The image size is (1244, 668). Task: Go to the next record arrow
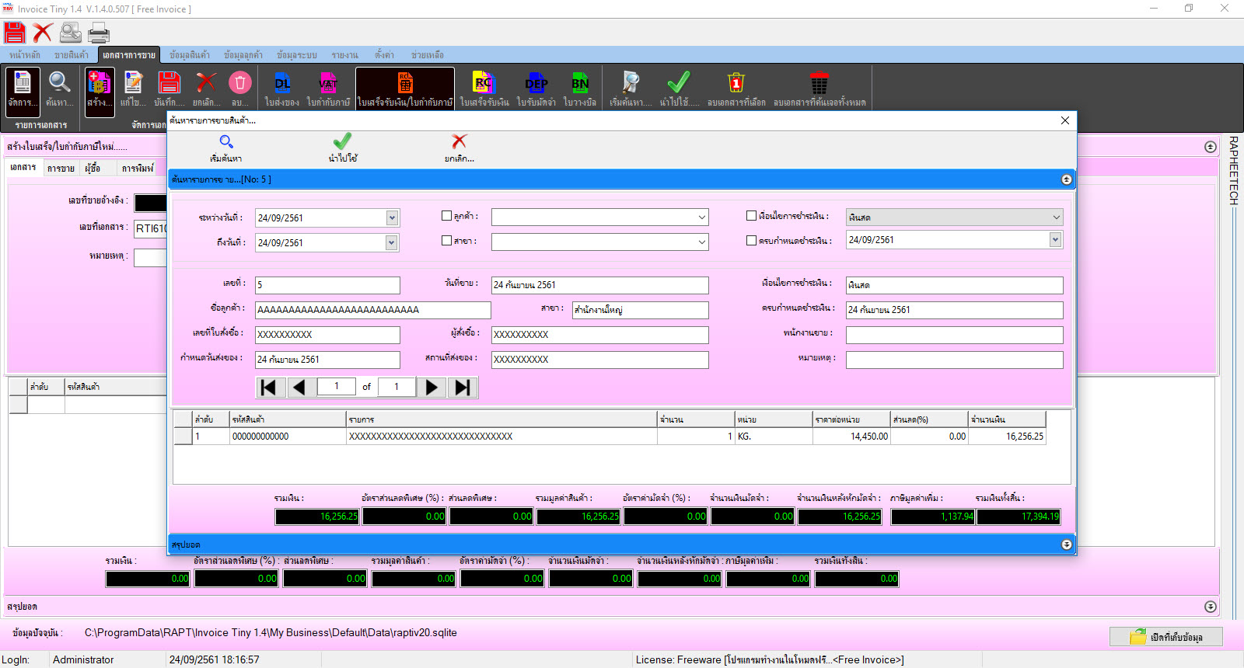coord(432,387)
